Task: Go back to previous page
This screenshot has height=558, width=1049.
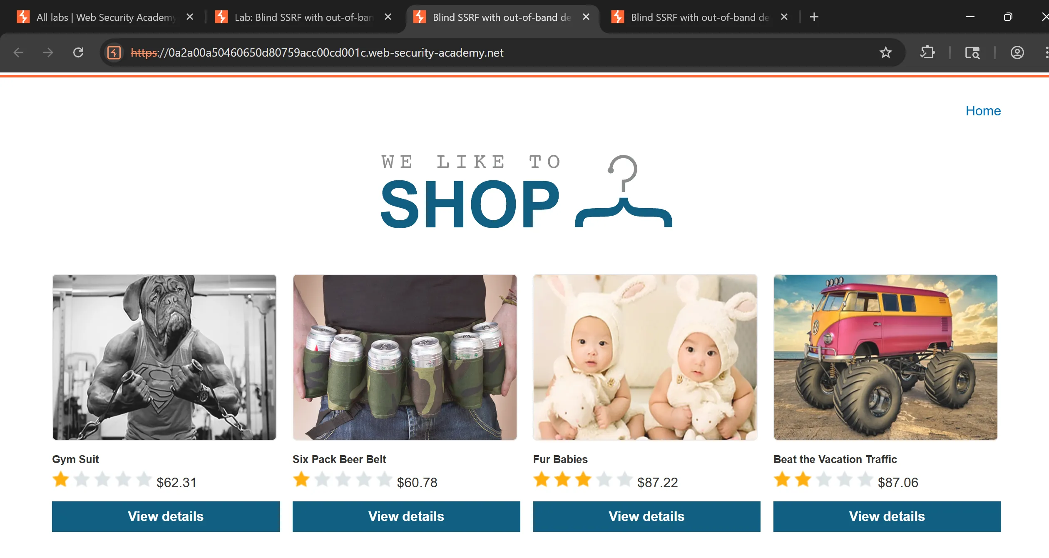Action: coord(18,52)
